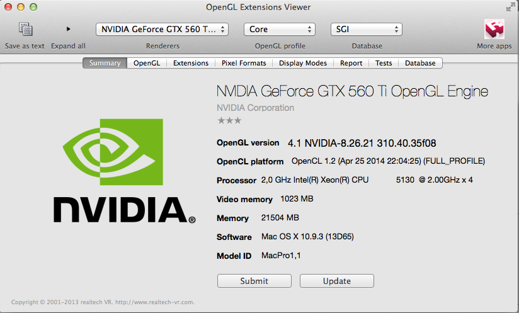Click the yellow minimize window button
The height and width of the screenshot is (313, 519).
21,7
